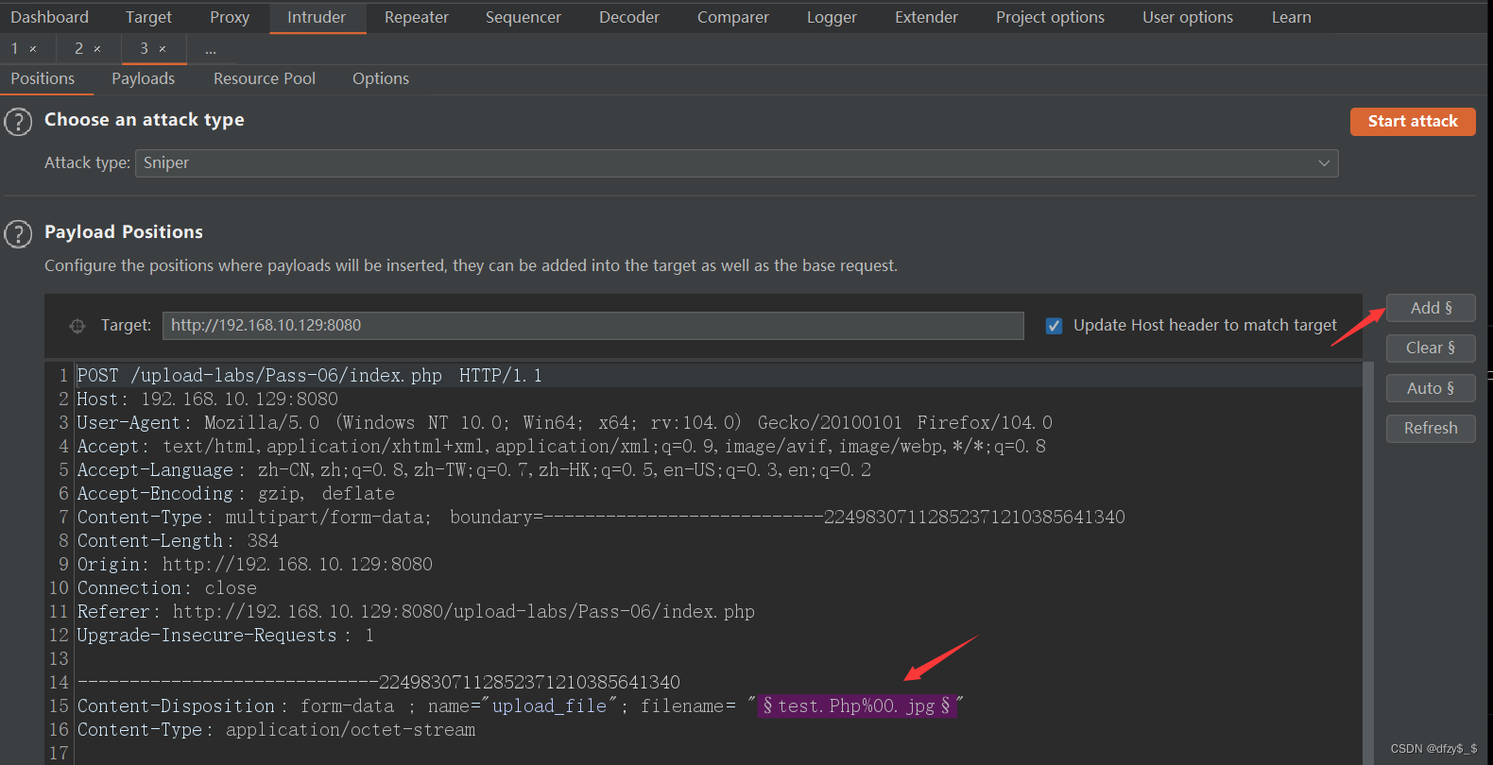Open the Learn tab
This screenshot has width=1493, height=765.
(1291, 17)
